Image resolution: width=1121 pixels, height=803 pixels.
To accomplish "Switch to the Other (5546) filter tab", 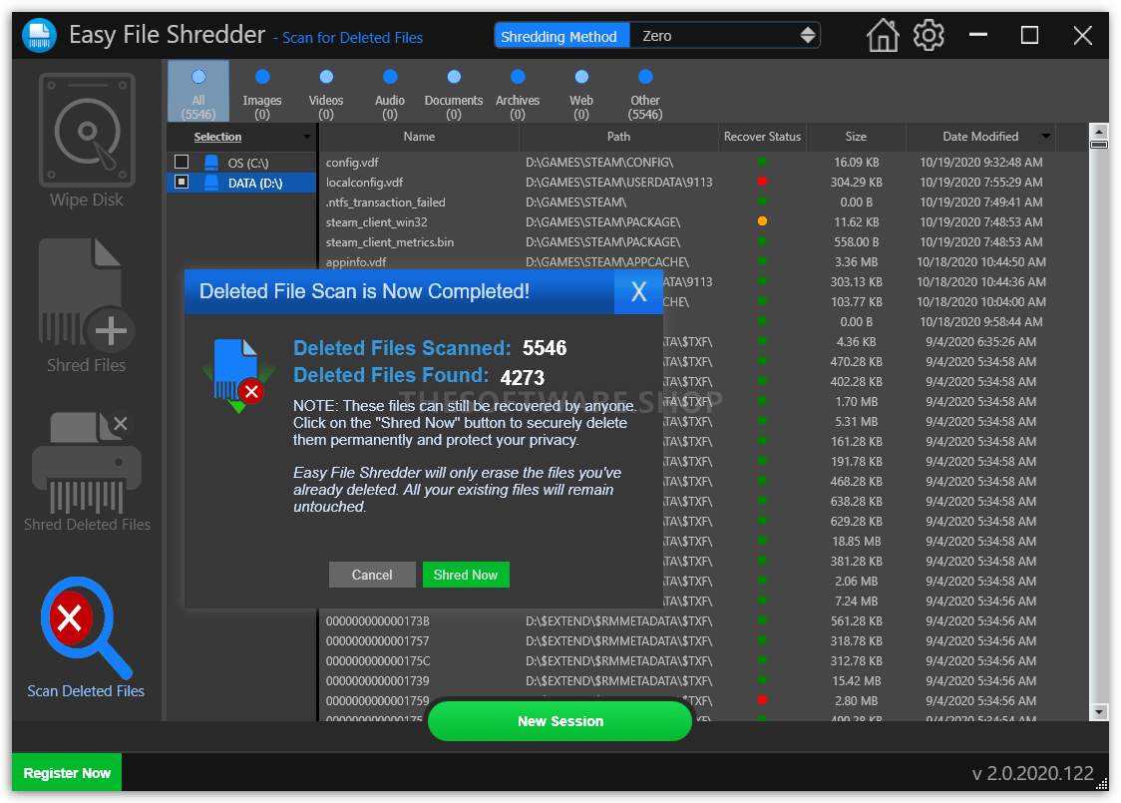I will coord(645,92).
